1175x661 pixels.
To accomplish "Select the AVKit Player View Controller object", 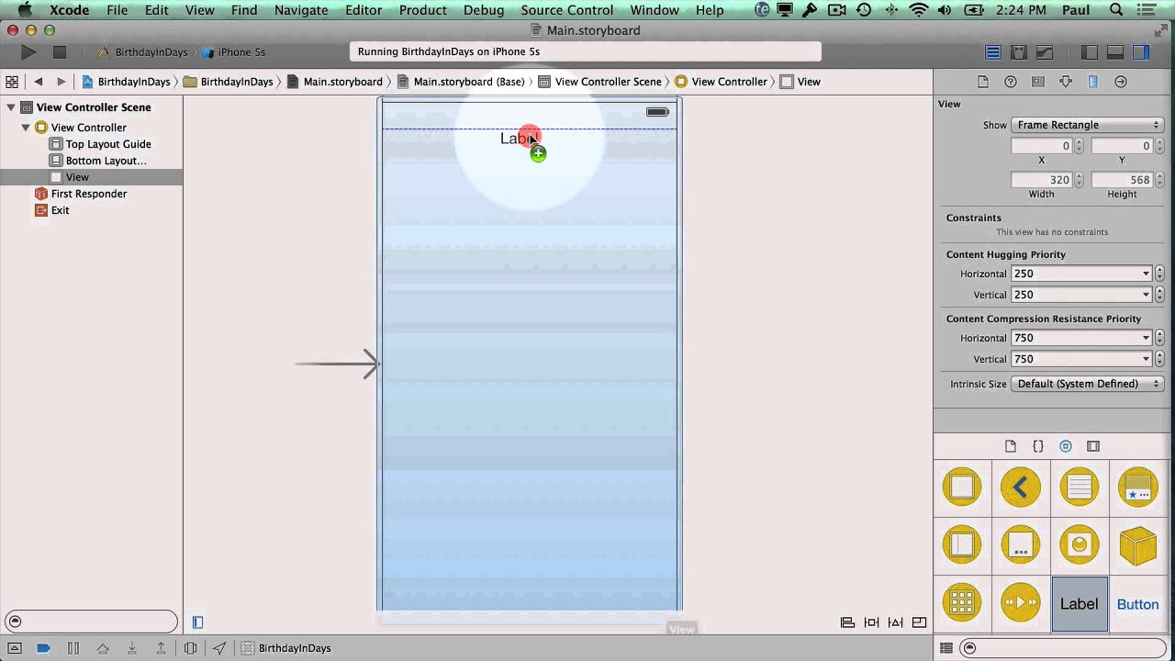I will pyautogui.click(x=1021, y=603).
